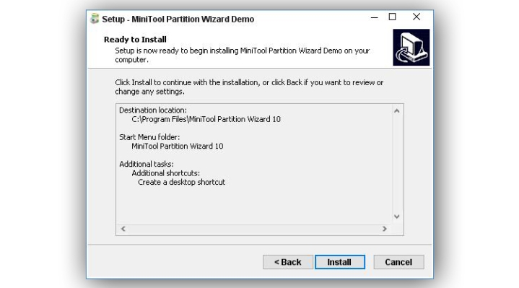Click the summary box scroll up arrow
The width and height of the screenshot is (519, 288).
397,111
